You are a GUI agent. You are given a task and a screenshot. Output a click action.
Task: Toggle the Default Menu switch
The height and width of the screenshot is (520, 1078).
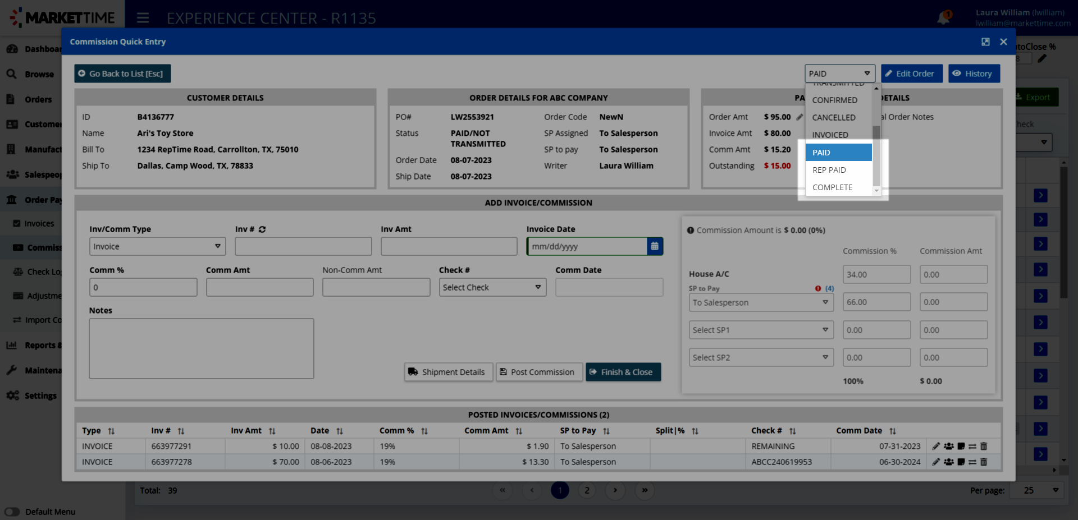12,512
